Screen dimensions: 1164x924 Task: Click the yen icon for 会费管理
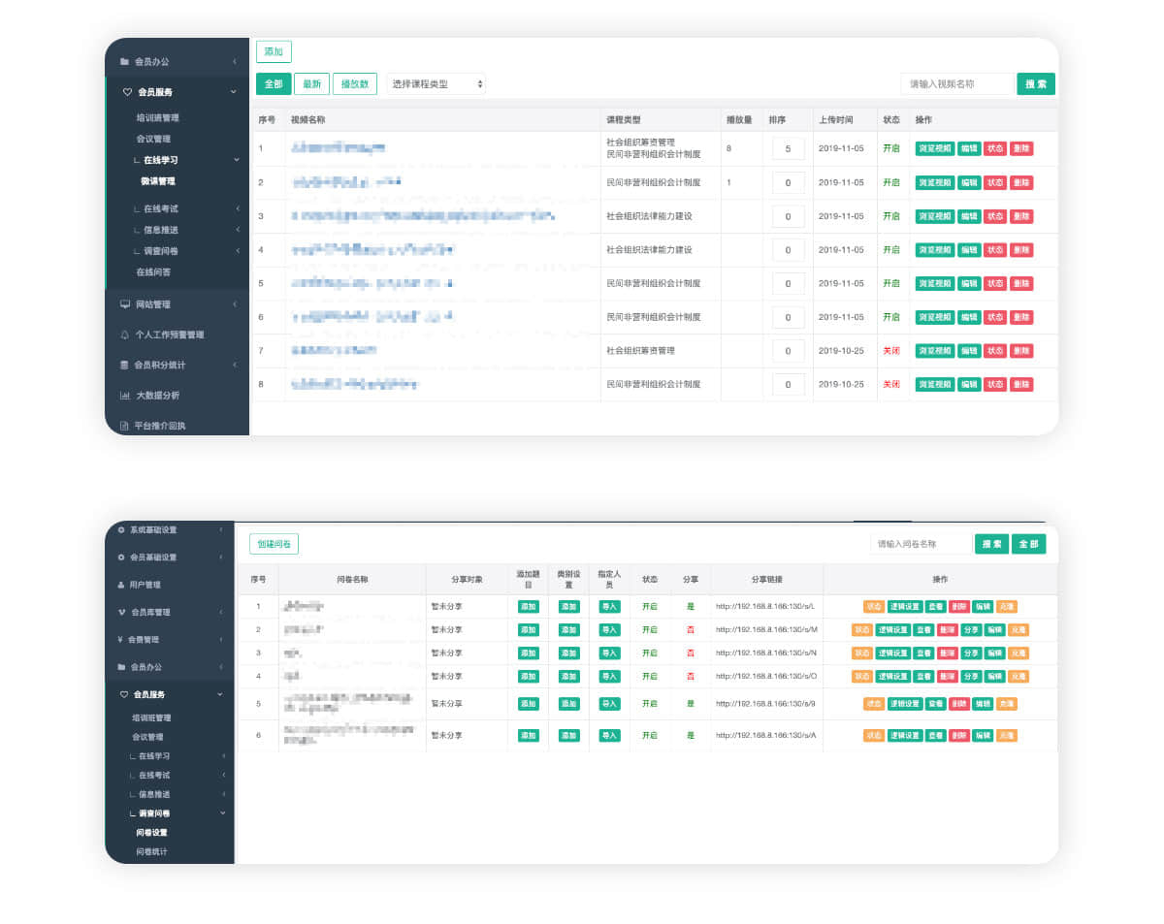[x=119, y=640]
